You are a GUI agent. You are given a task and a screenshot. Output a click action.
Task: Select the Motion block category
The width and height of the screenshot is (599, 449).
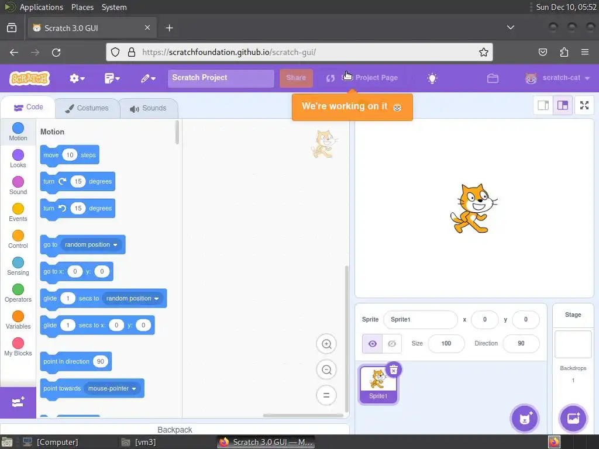point(18,132)
